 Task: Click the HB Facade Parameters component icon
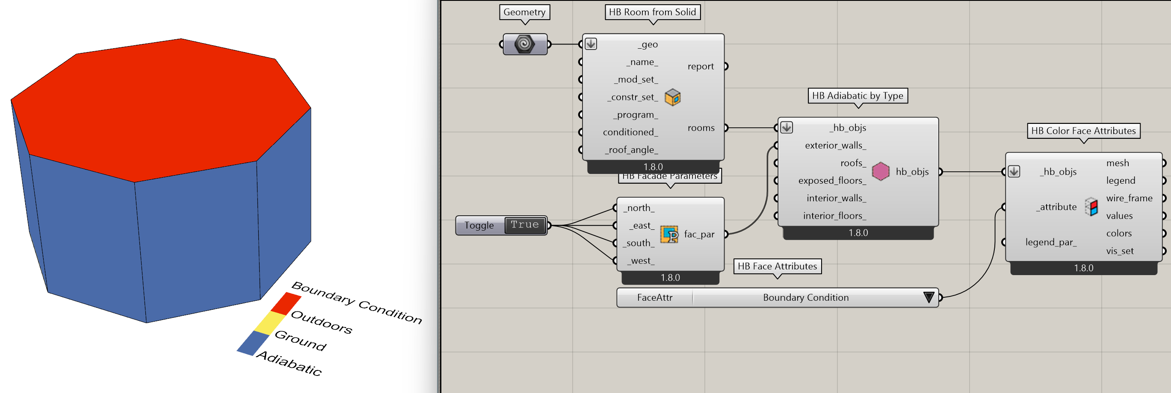coord(669,234)
